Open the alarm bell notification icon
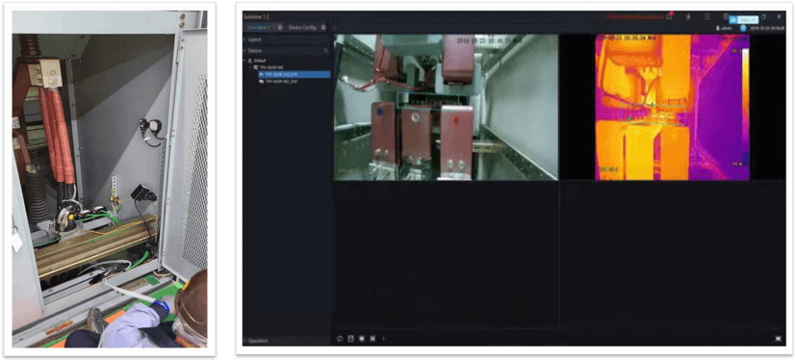 pos(669,16)
